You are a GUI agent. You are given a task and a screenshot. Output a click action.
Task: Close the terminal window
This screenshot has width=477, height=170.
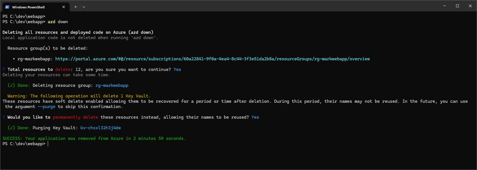tap(470, 6)
